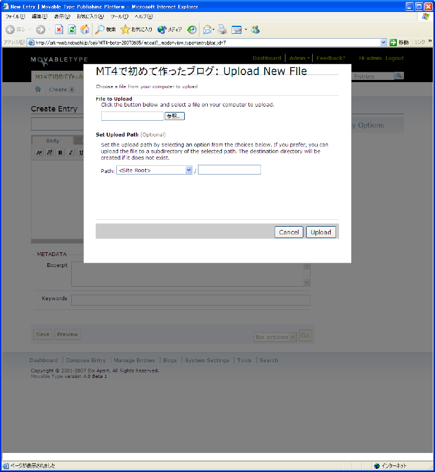Click the IE Refresh icon
435x472 pixels.
(x=72, y=30)
